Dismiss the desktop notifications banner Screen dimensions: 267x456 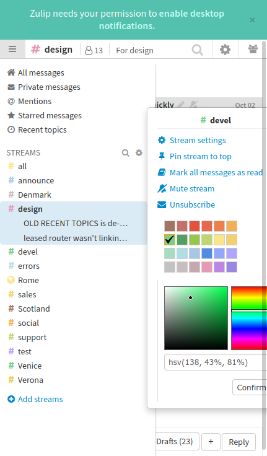252,20
